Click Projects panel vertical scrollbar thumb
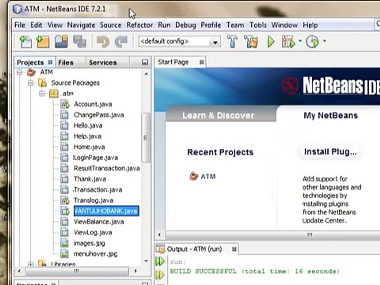The image size is (380, 285). (x=145, y=138)
